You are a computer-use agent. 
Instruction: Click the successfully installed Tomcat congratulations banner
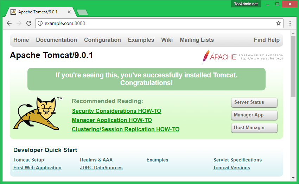click(146, 79)
